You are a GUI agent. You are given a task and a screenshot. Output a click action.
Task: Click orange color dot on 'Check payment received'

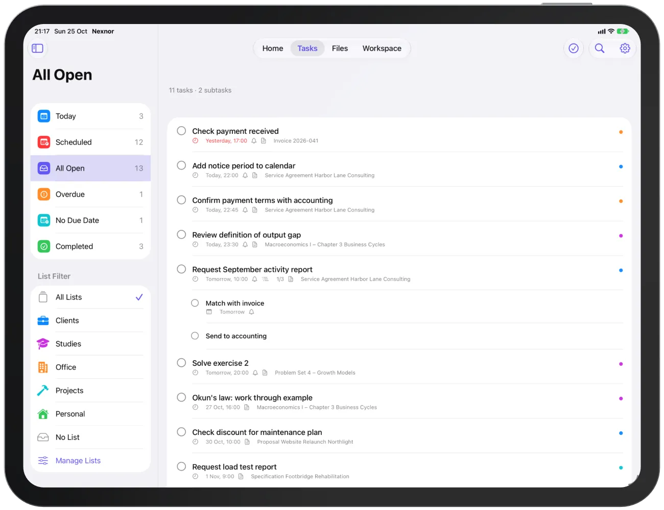click(621, 132)
